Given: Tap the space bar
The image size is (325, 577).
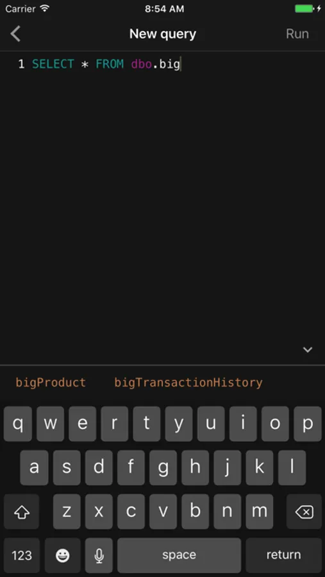Looking at the screenshot, I should click(179, 555).
